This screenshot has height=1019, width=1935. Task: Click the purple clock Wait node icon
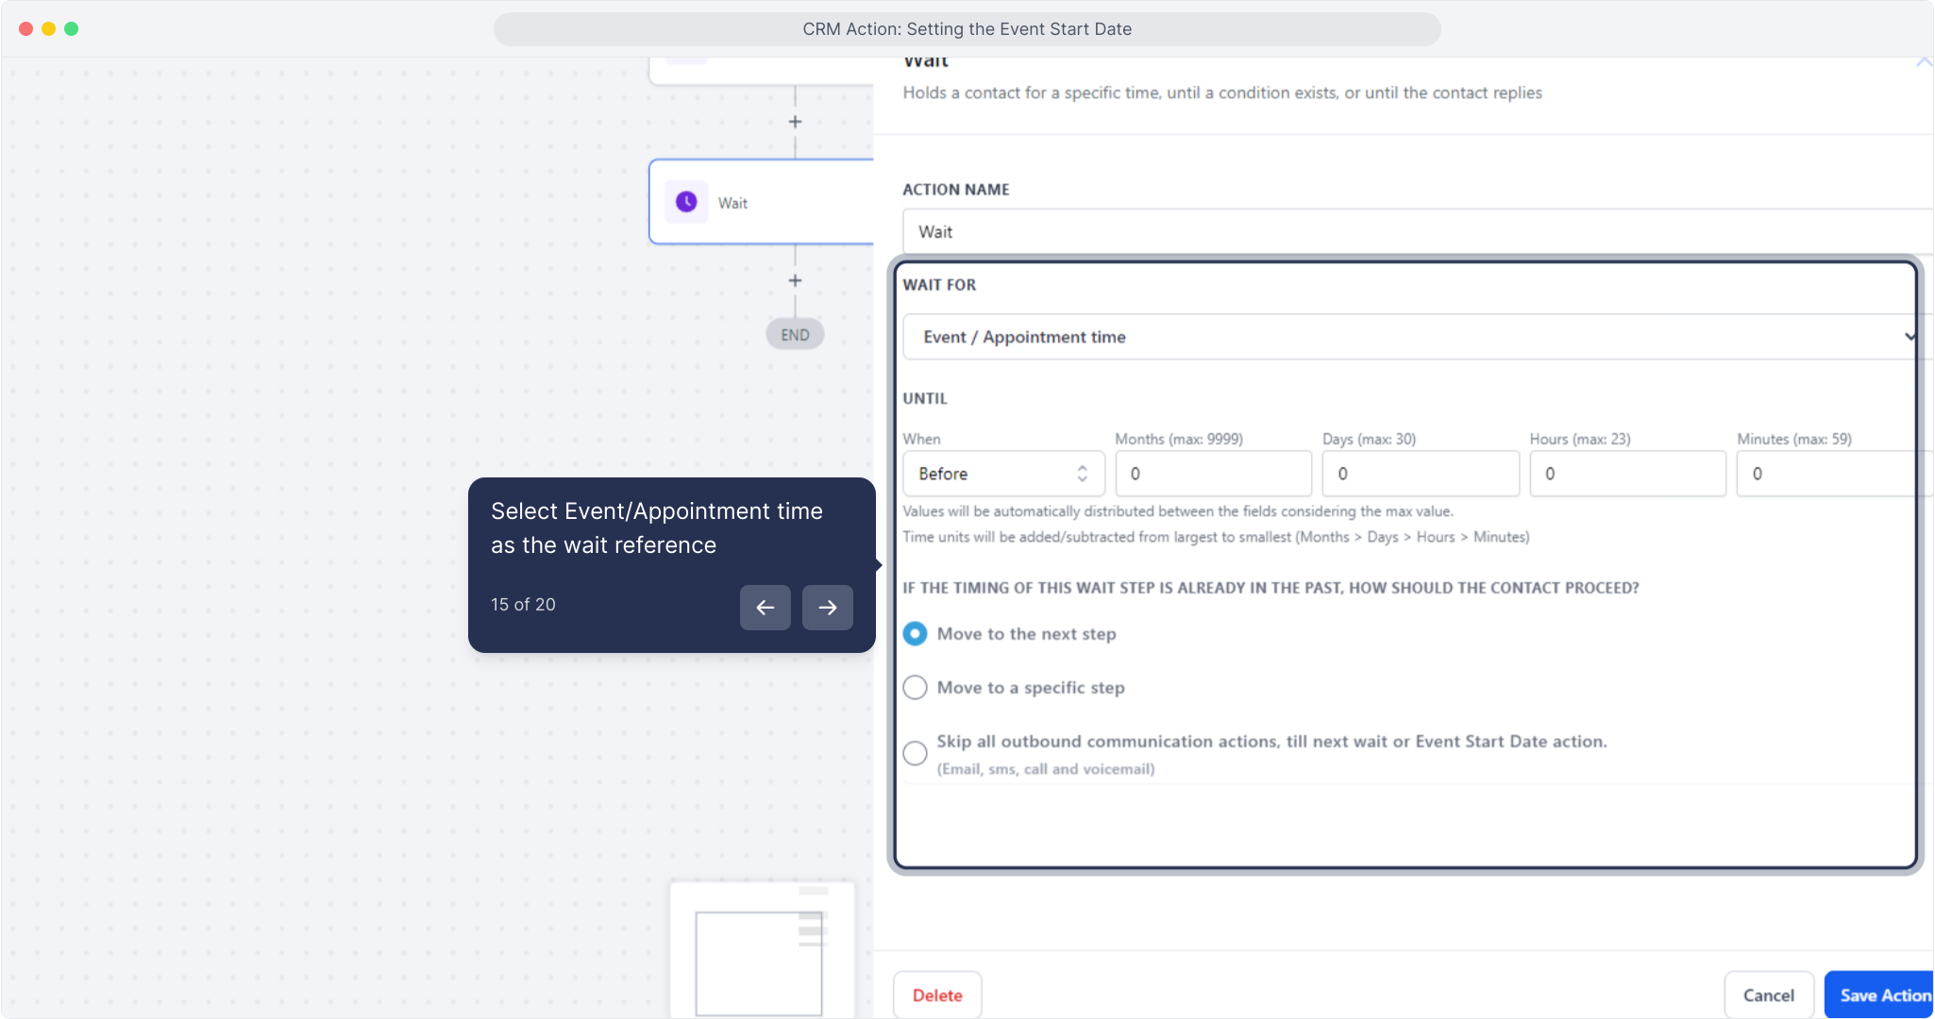[x=686, y=202]
